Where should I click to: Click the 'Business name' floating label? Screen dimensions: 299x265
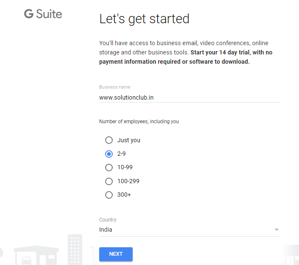click(114, 87)
